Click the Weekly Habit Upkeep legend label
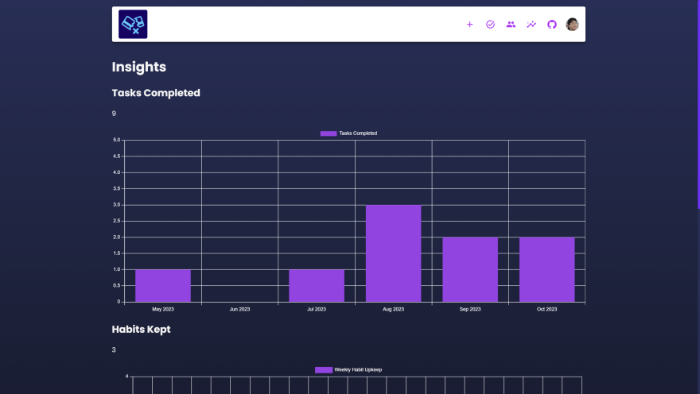700x394 pixels. click(x=358, y=370)
